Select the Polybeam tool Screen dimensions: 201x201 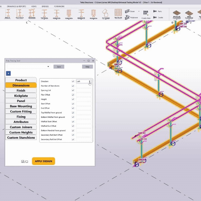coord(131,17)
